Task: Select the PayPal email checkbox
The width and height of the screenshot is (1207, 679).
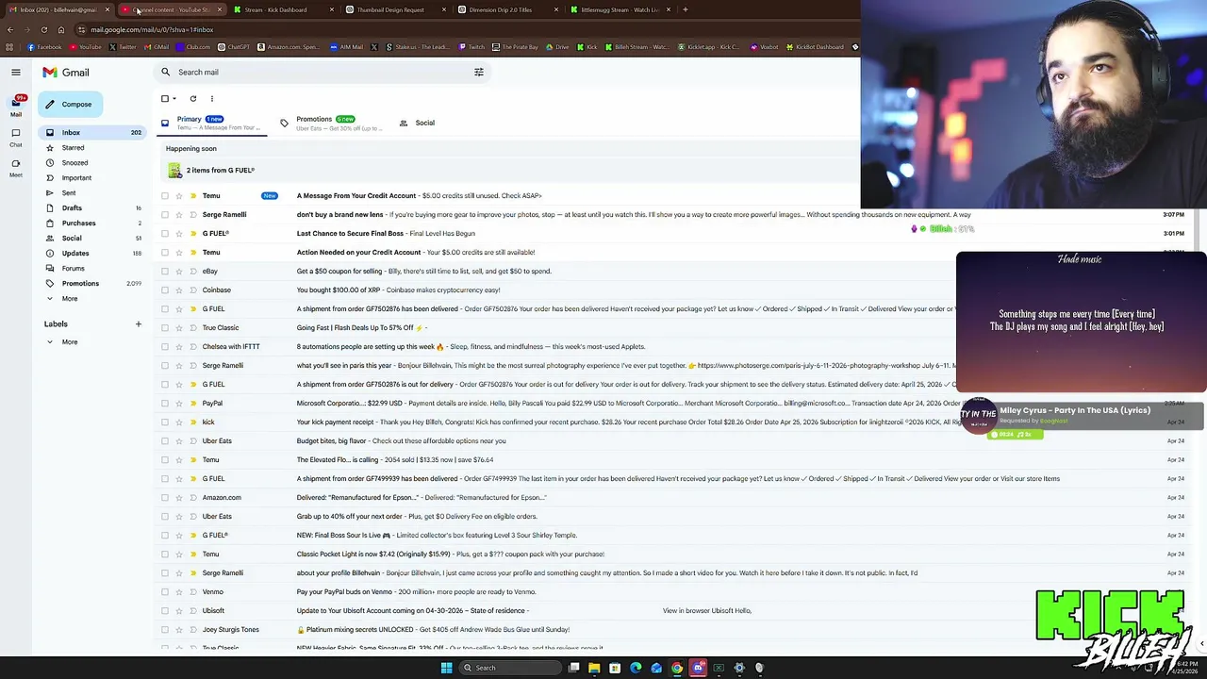Action: pos(165,404)
